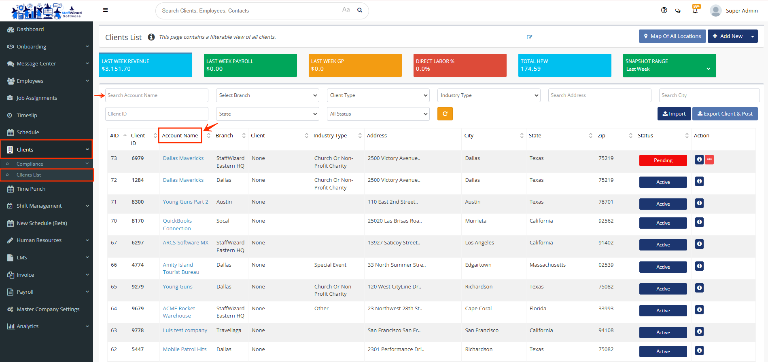768x362 pixels.
Task: Go to Dashboard in the sidebar
Action: click(x=30, y=29)
